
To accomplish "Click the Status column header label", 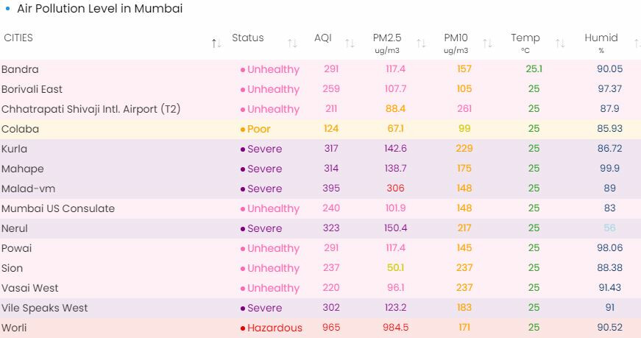I will pyautogui.click(x=247, y=38).
